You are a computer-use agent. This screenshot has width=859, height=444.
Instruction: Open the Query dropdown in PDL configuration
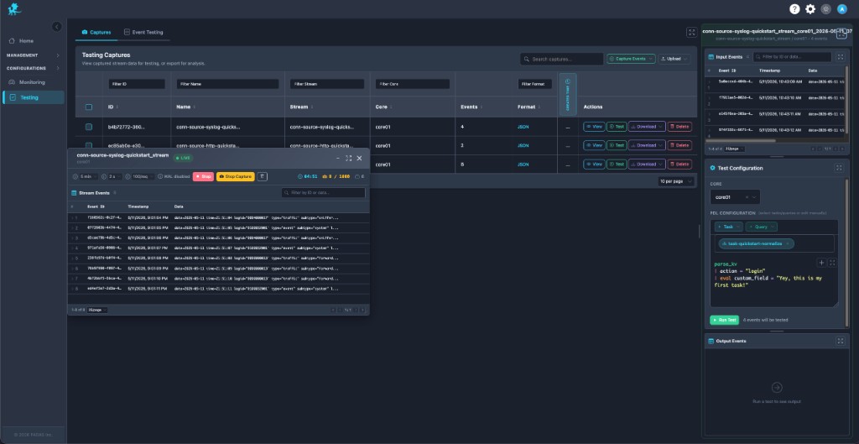tap(761, 227)
